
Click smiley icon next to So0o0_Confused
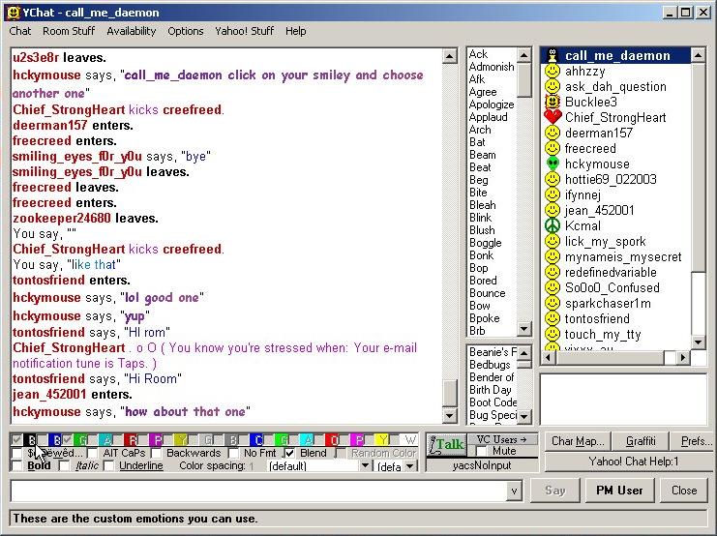[x=553, y=287]
